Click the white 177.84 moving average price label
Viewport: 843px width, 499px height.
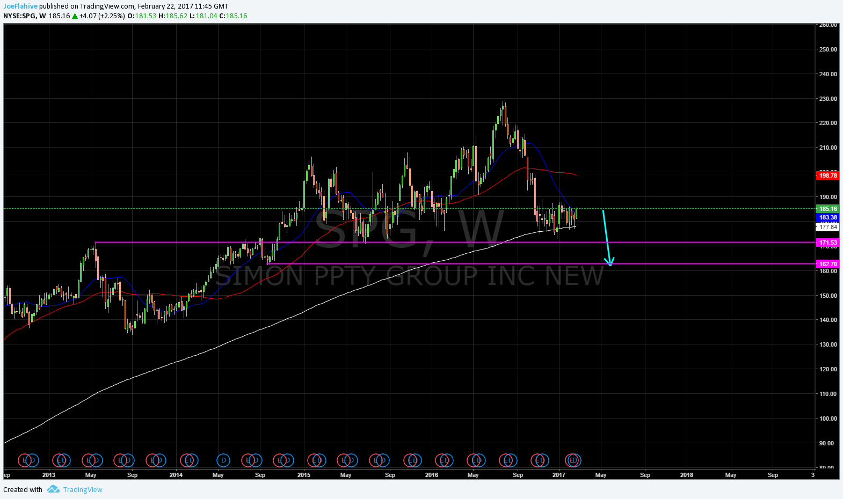point(827,227)
